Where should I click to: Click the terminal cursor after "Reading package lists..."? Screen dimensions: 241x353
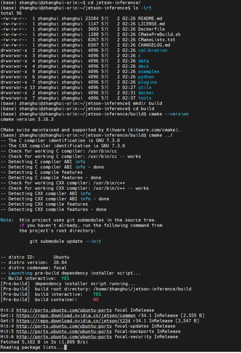(x=66, y=347)
